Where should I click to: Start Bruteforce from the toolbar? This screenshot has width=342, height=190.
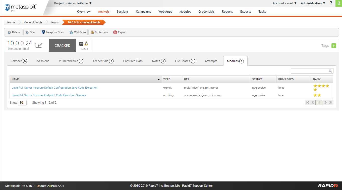click(x=99, y=32)
